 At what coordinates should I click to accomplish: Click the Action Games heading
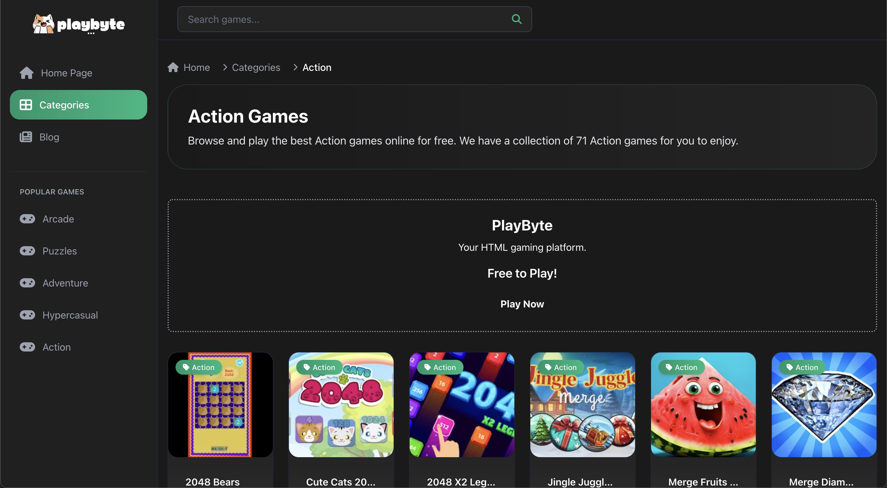click(x=248, y=116)
